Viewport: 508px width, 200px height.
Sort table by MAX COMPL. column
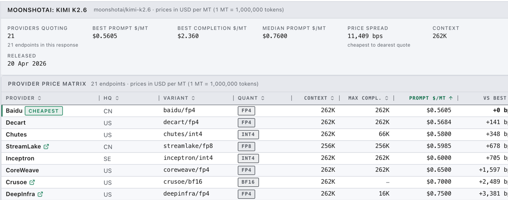368,98
